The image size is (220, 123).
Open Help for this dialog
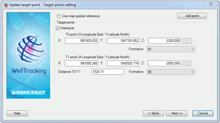click(17, 113)
